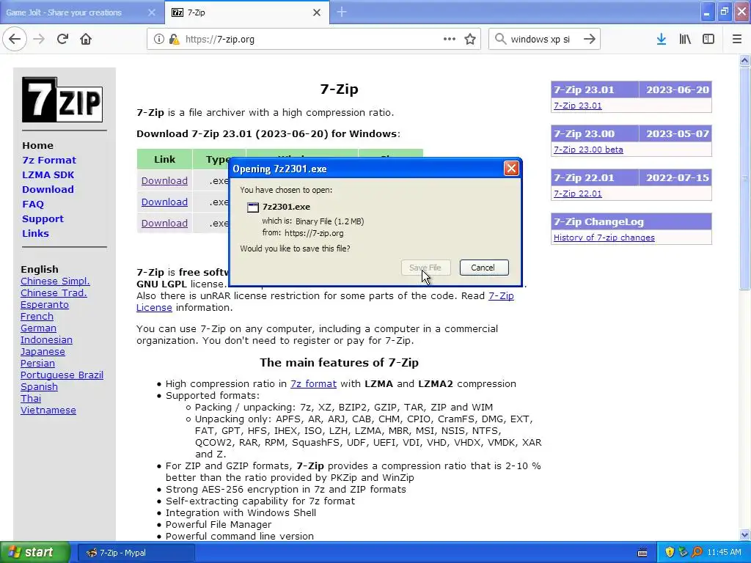Close the 7-Zip browser tab

317,12
